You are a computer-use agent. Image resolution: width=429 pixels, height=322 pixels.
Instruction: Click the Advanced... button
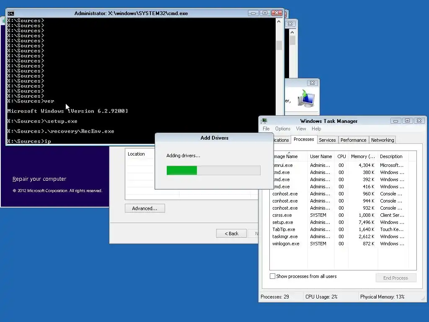pyautogui.click(x=145, y=208)
